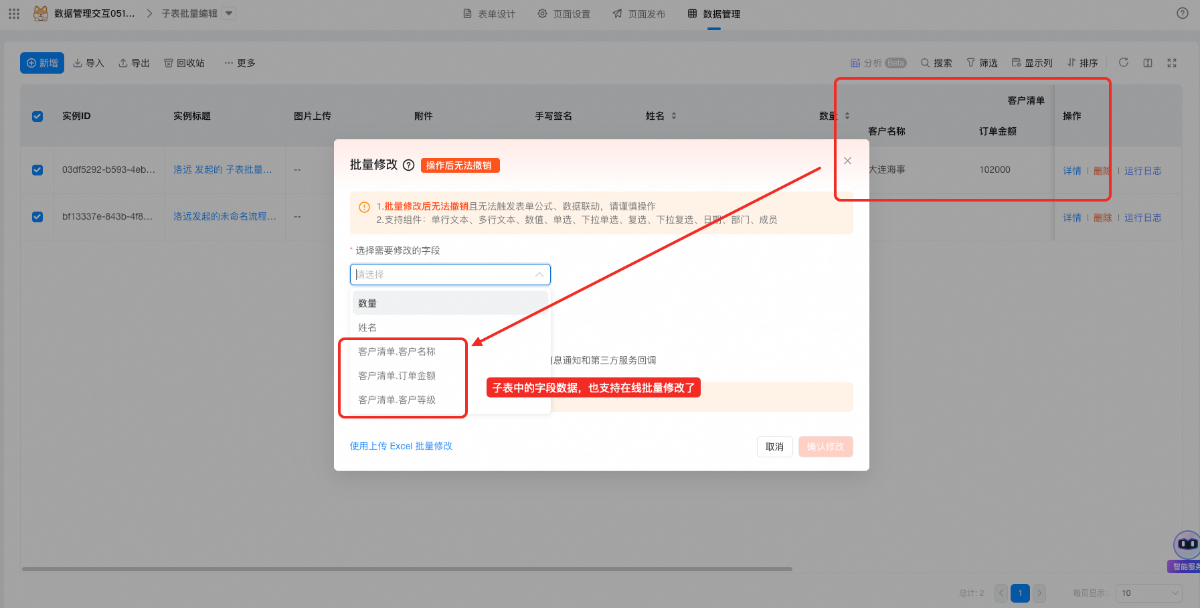The image size is (1200, 608).
Task: Click the 取消 button
Action: point(774,447)
